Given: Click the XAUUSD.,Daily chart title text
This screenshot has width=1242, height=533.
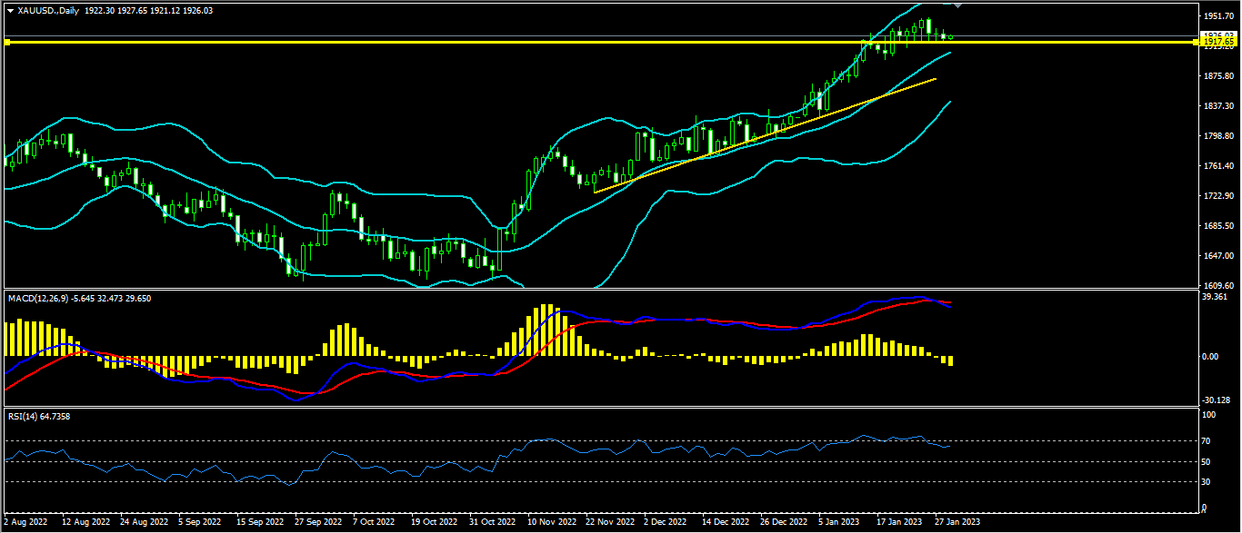Looking at the screenshot, I should (46, 10).
